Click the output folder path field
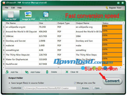 50,88
